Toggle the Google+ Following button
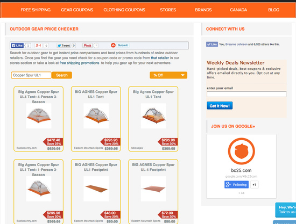 pyautogui.click(x=237, y=184)
